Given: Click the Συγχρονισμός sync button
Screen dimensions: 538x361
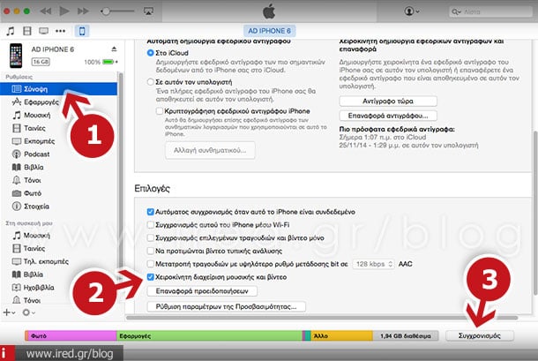Looking at the screenshot, I should point(480,335).
